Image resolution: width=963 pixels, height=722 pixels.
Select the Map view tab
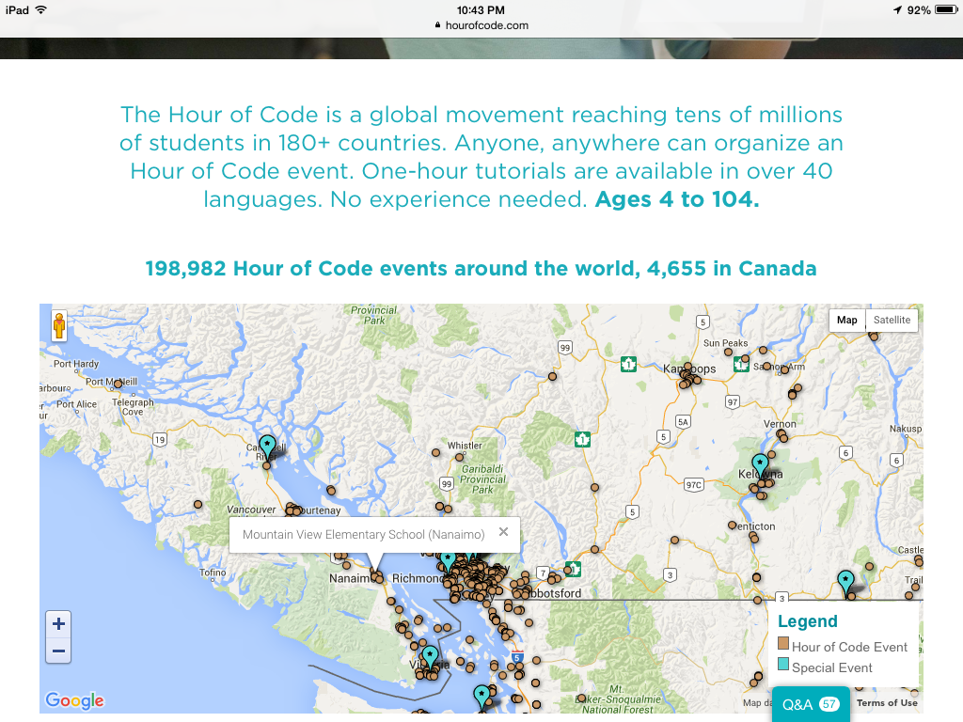click(x=847, y=320)
